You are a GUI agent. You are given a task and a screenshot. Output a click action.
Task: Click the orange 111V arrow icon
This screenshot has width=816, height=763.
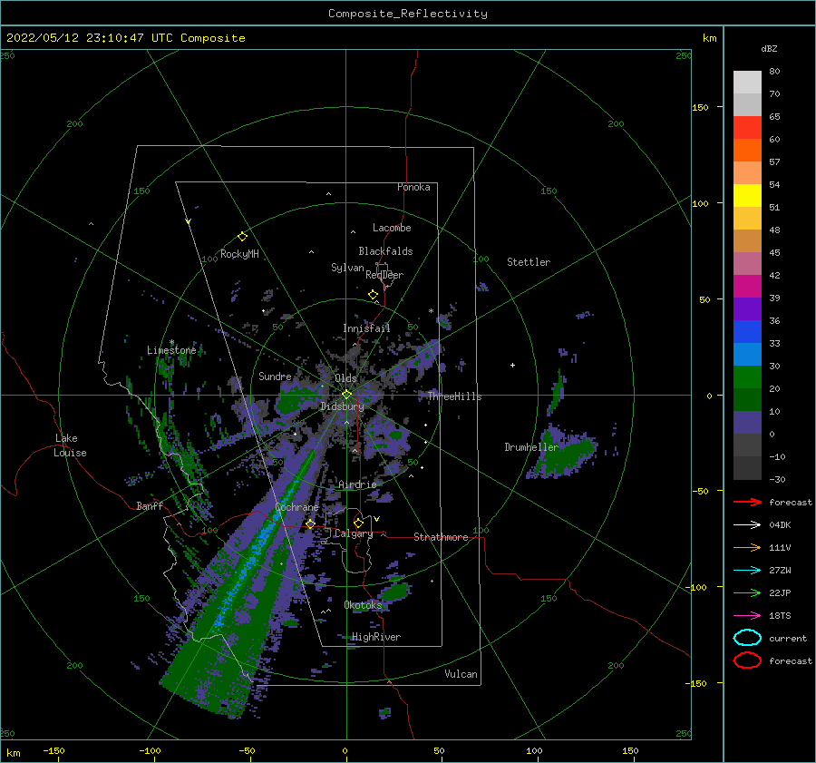(x=747, y=547)
